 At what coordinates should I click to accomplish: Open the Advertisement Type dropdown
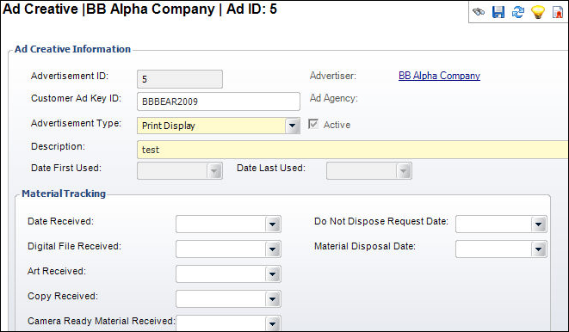point(292,126)
